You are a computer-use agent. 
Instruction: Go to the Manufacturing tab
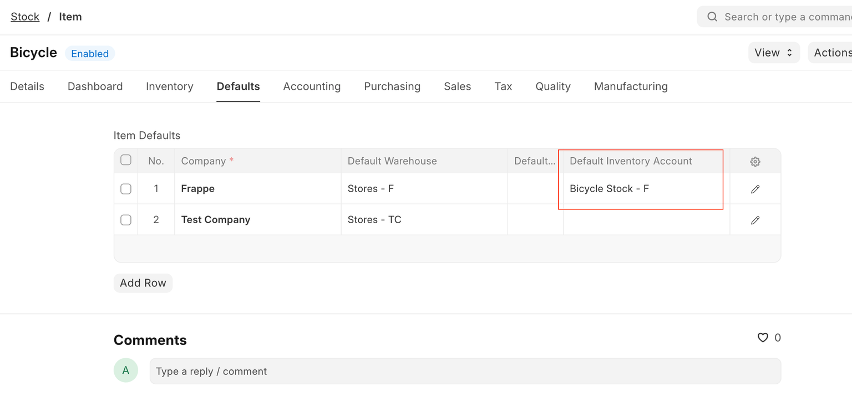coord(631,86)
